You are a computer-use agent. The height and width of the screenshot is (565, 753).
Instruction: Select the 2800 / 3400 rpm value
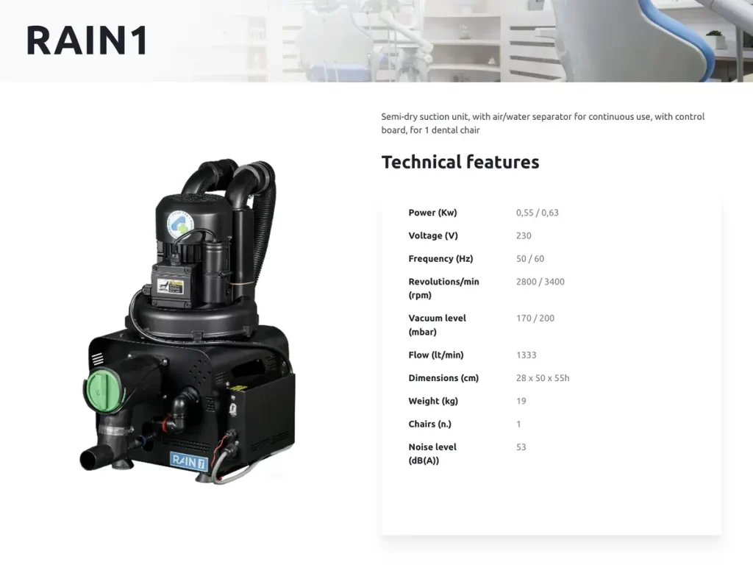pos(540,281)
